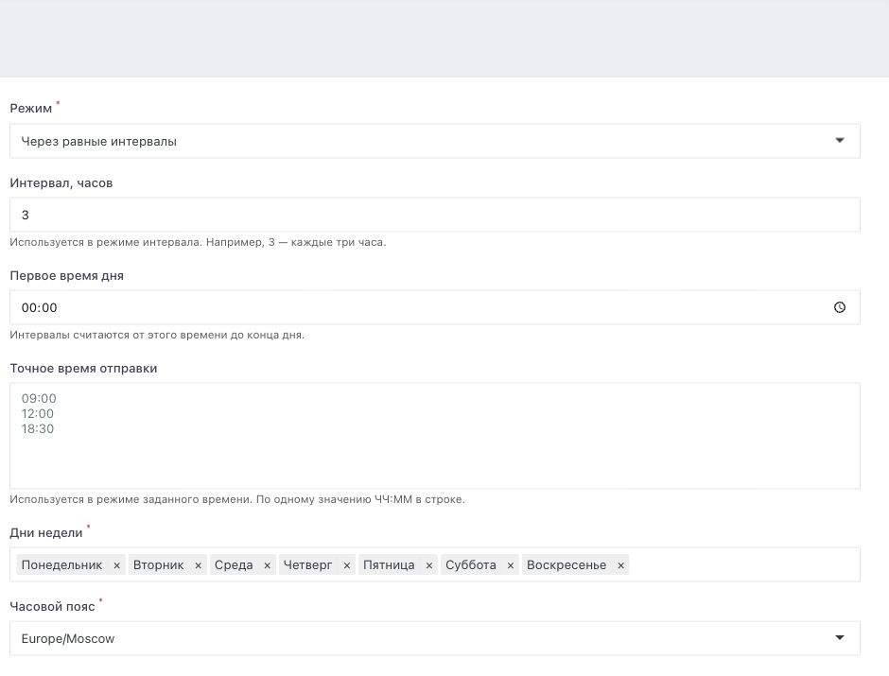889x676 pixels.
Task: Remove the Среда day tag
Action: coord(267,565)
